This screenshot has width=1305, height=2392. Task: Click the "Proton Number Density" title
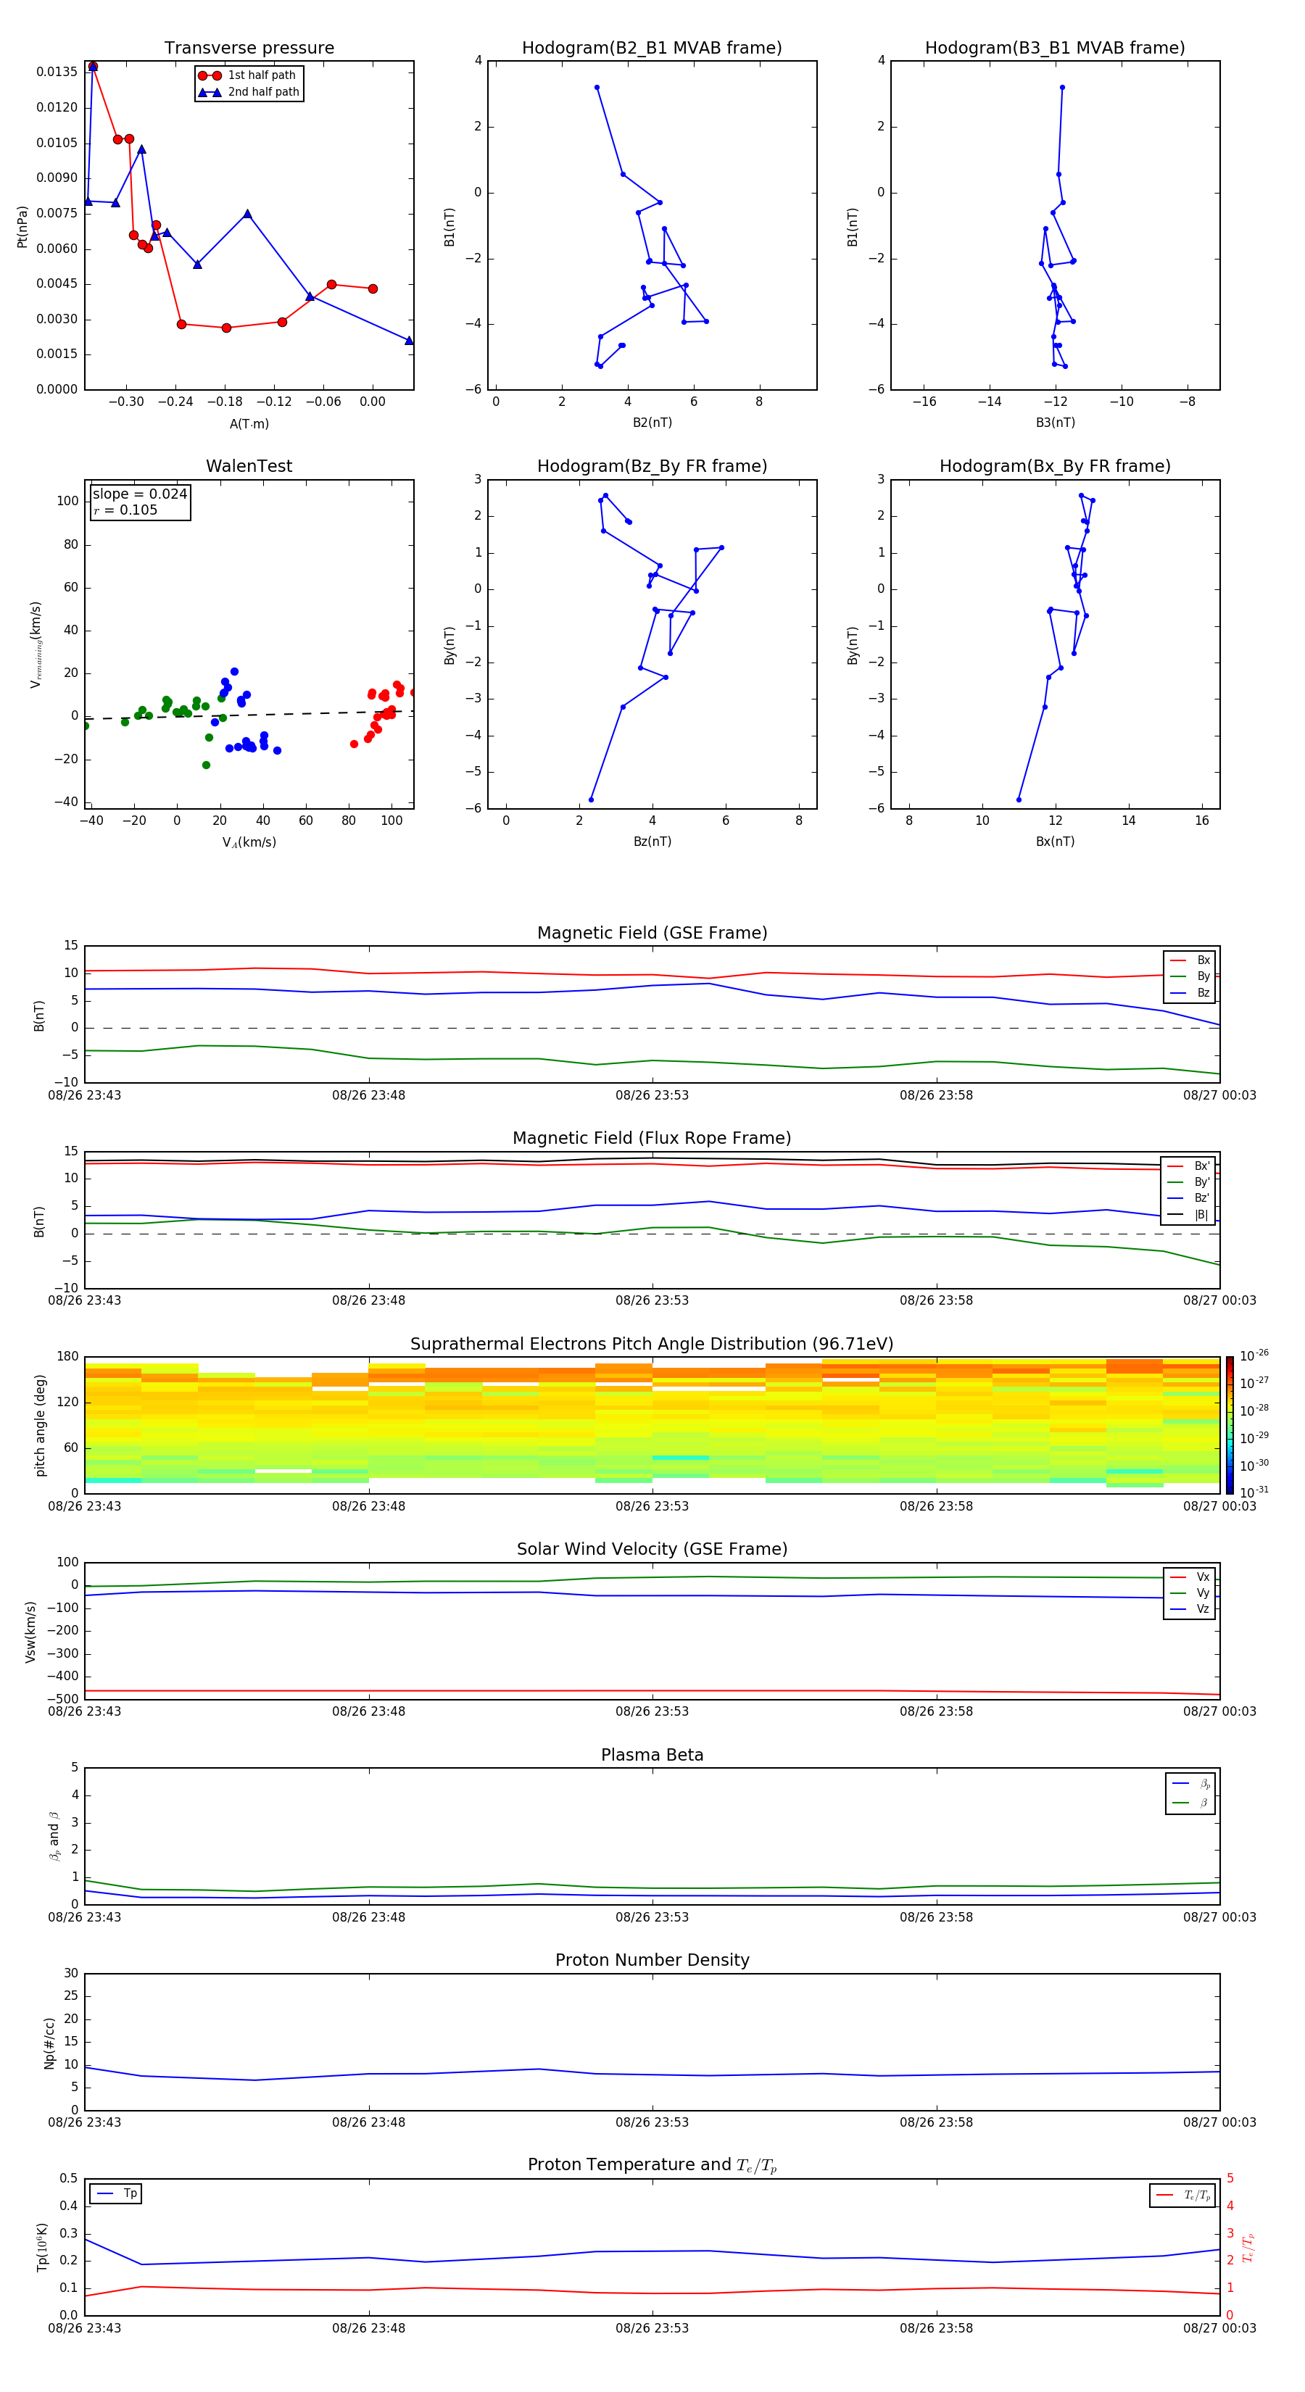point(652,1960)
